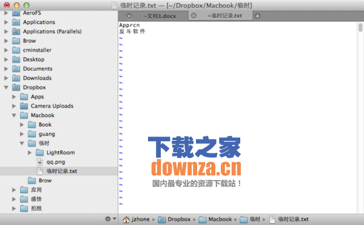Place cursor on the Apprcn text line
The height and width of the screenshot is (225, 364).
(129, 25)
